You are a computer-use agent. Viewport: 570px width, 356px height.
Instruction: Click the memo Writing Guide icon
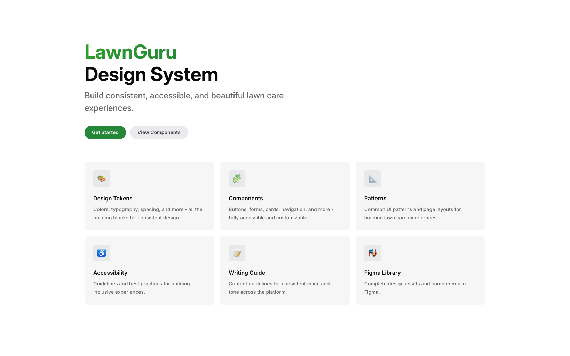(237, 253)
